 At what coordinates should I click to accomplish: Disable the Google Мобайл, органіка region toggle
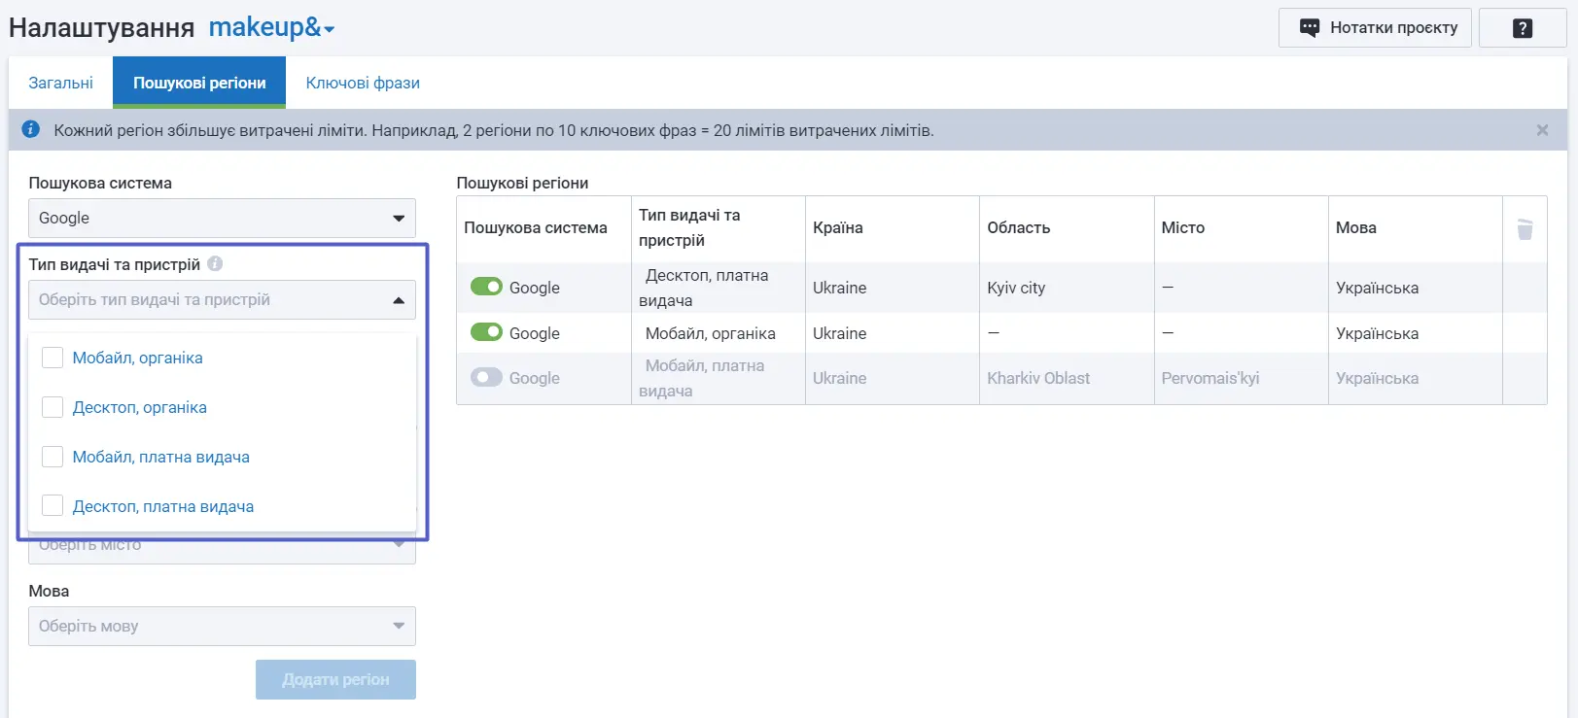[x=486, y=332]
